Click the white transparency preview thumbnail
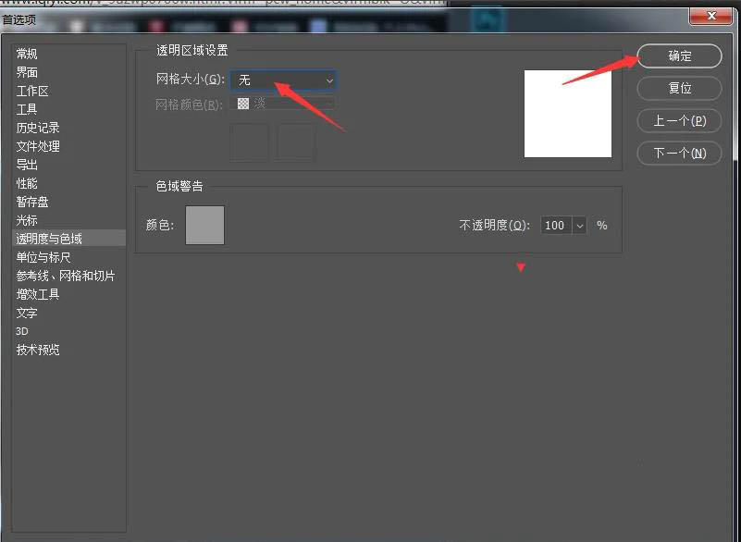This screenshot has height=542, width=741. [568, 114]
